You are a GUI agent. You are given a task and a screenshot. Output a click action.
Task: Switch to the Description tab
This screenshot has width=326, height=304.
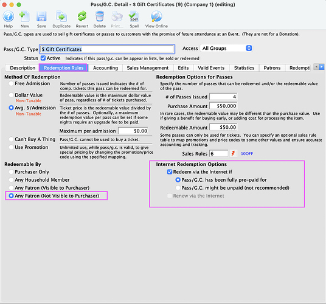click(x=23, y=68)
